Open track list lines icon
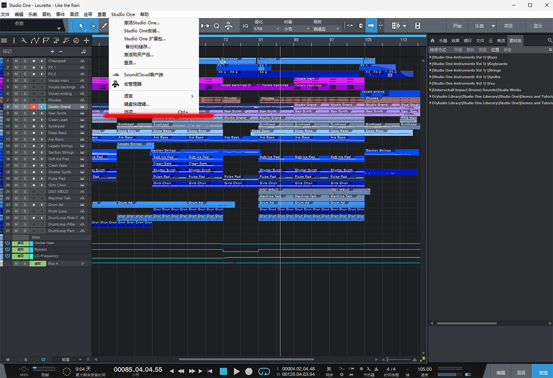553x378 pixels. [4, 40]
